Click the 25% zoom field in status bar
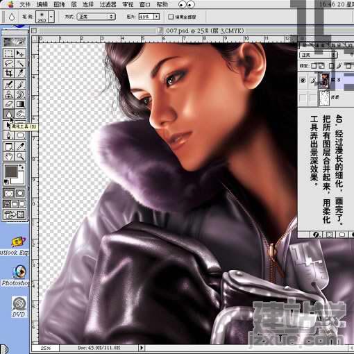The width and height of the screenshot is (354, 354). [46, 348]
